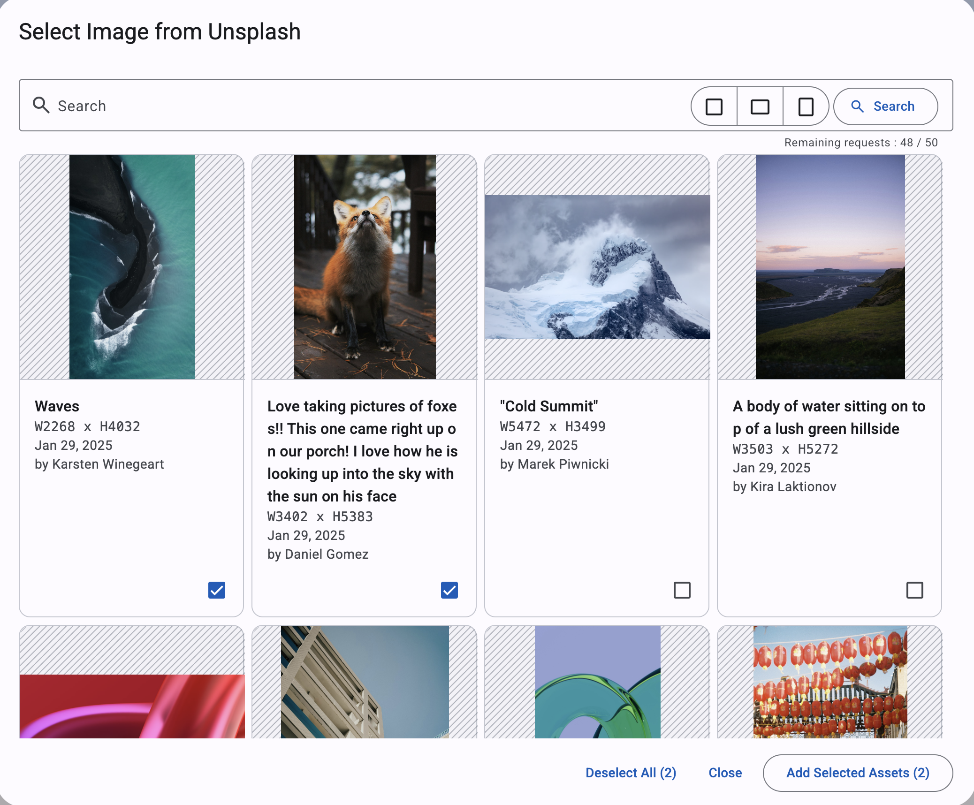
Task: Click the "W3402 x H5383" dimensions text
Action: click(320, 516)
